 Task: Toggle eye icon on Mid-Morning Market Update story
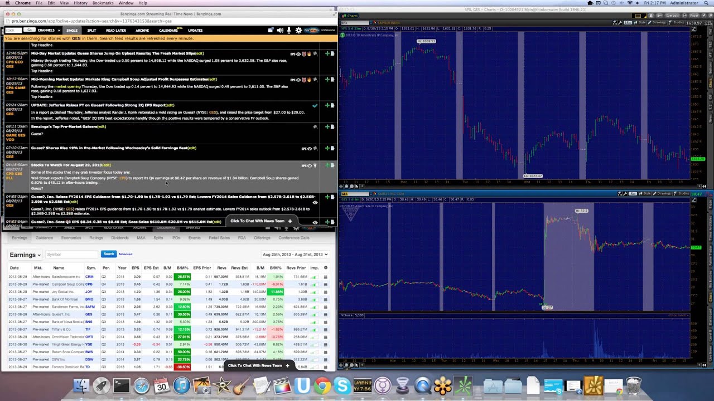tap(298, 80)
